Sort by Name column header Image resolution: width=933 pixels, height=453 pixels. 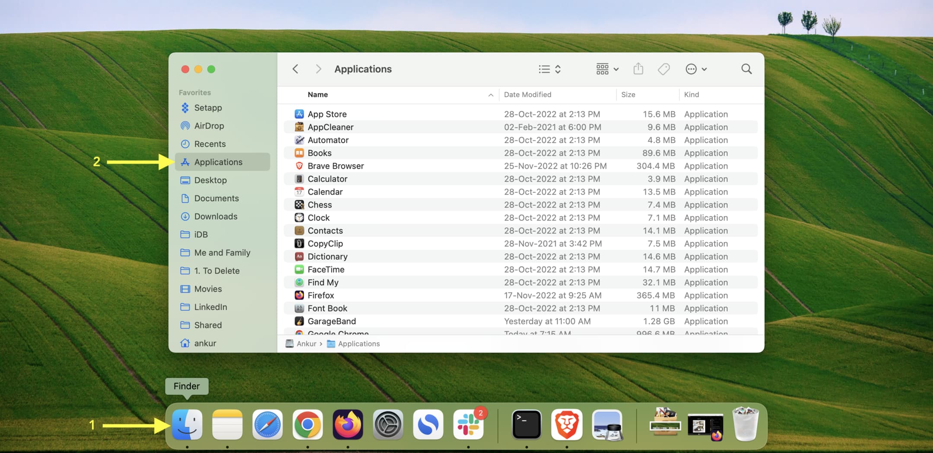point(317,94)
